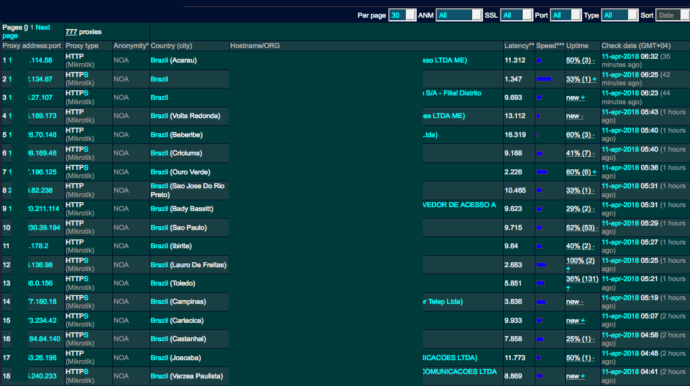
Task: Go to the Next page link
Action: tap(42, 27)
